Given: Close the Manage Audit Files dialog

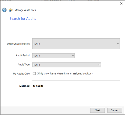Looking at the screenshot, I should (121, 4).
